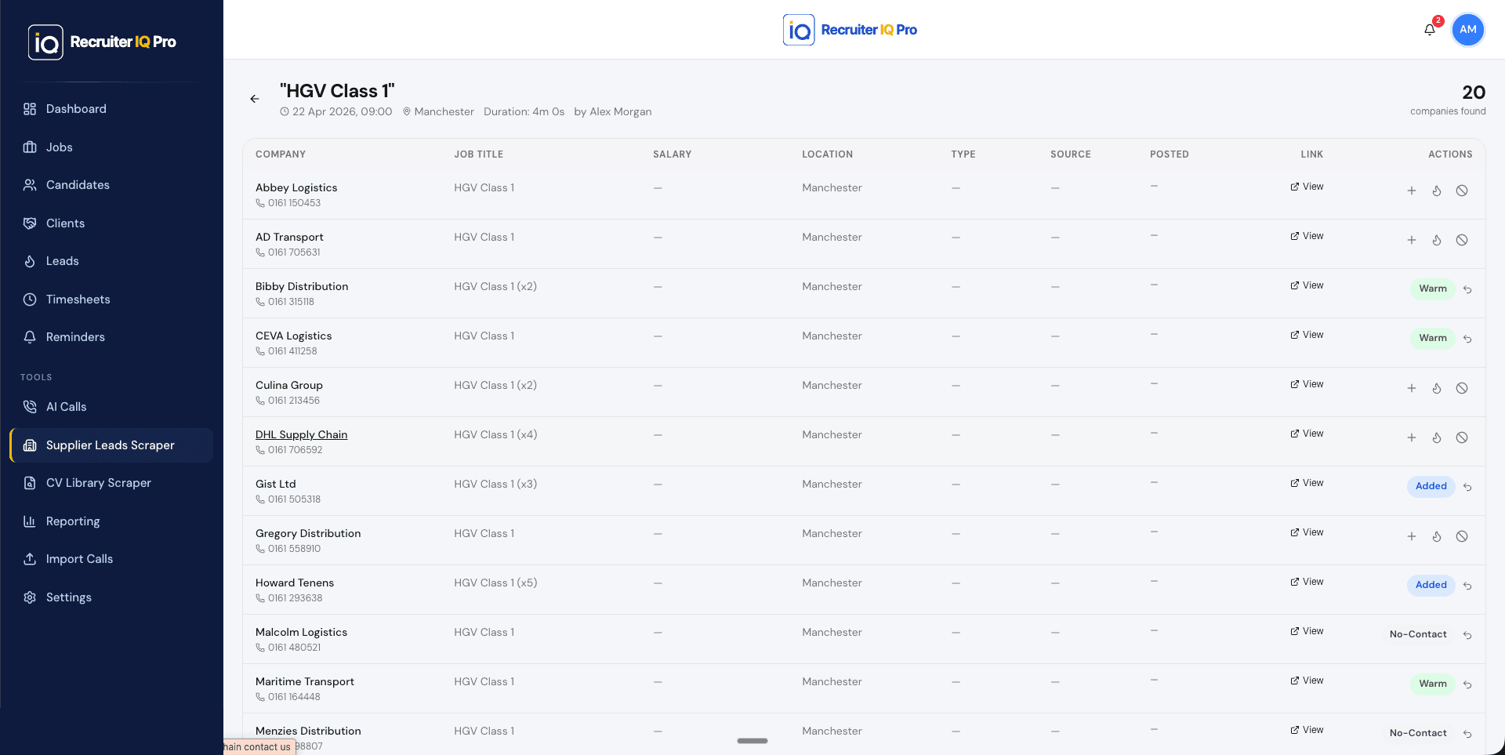This screenshot has width=1505, height=755.
Task: Click the Recruiter IQ Pro sidebar logo
Action: pos(102,42)
